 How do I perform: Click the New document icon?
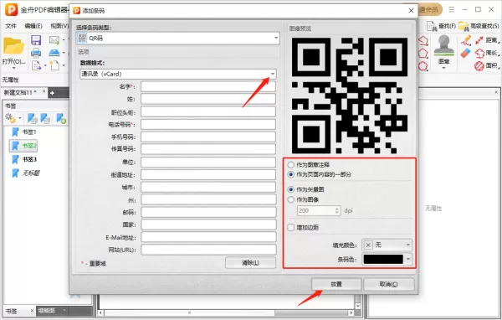point(54,65)
